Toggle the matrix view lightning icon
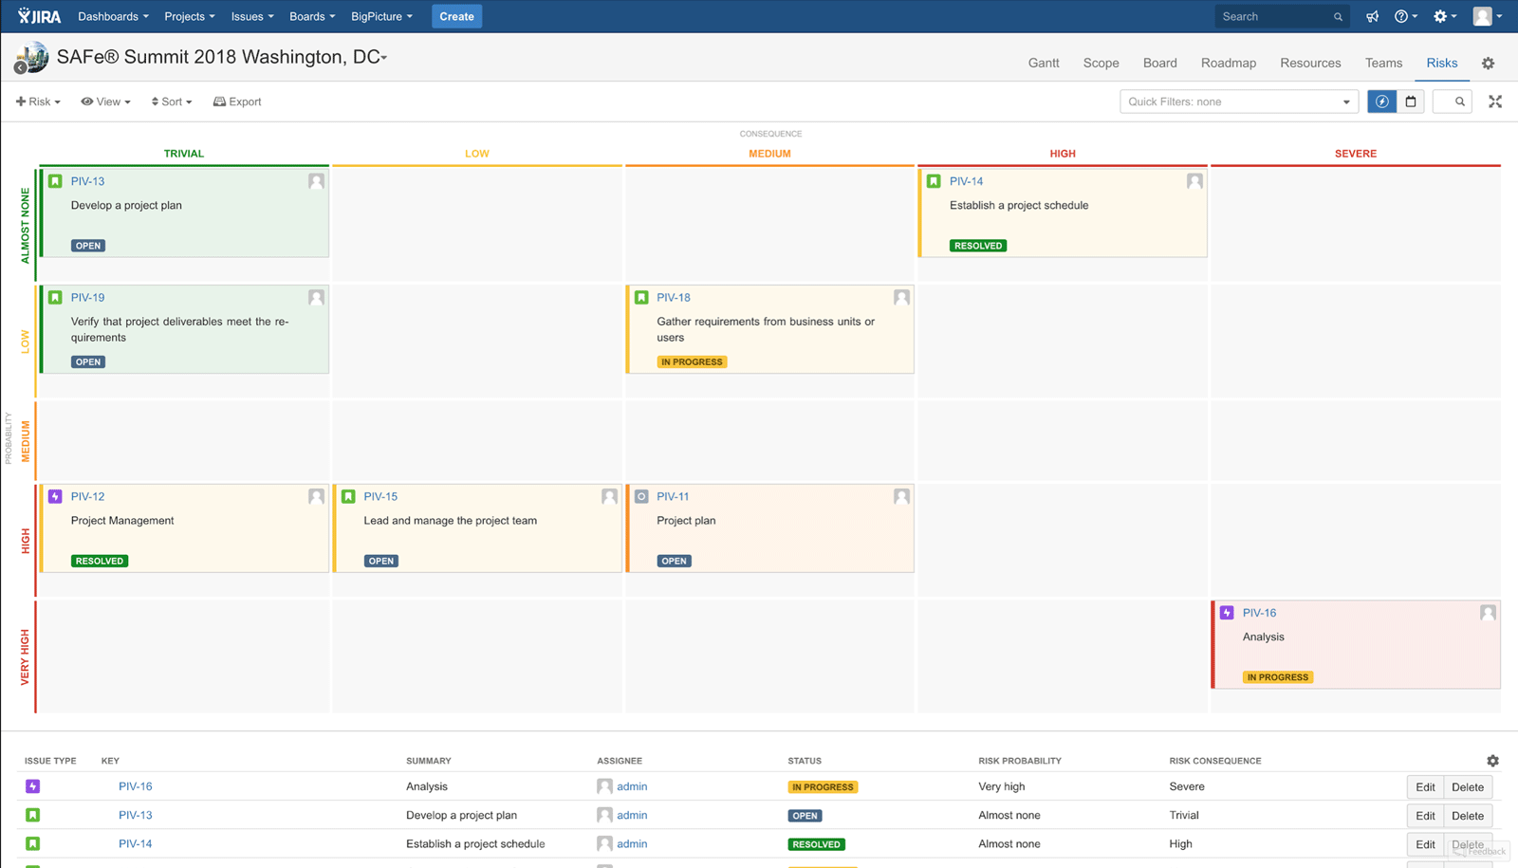This screenshot has height=868, width=1518. pyautogui.click(x=1382, y=102)
